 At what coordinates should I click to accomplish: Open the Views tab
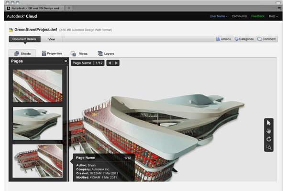tap(79, 53)
